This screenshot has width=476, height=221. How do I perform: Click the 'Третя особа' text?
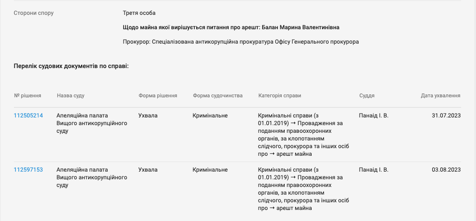click(x=139, y=13)
